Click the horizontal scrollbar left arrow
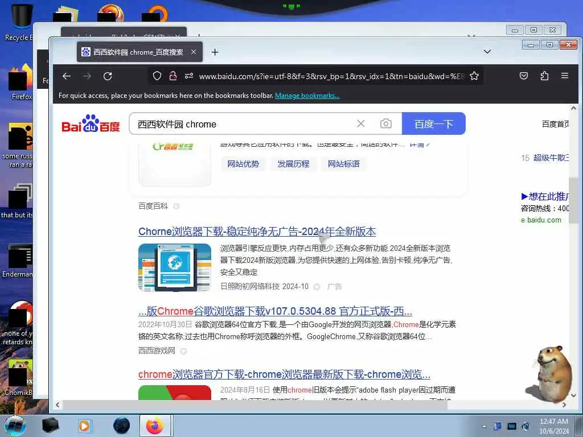The height and width of the screenshot is (437, 583). (58, 405)
